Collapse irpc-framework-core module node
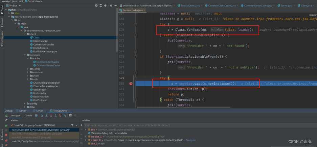 pyautogui.click(x=9, y=17)
